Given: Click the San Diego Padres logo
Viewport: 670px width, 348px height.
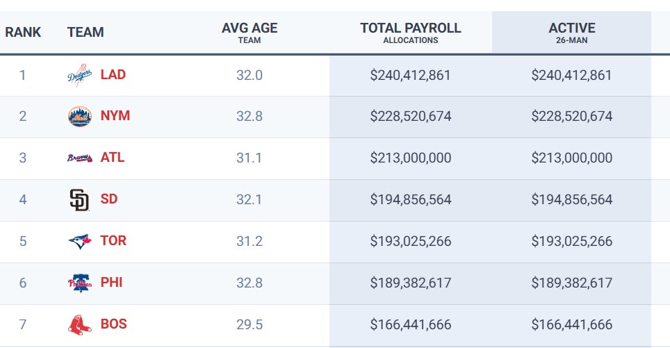Looking at the screenshot, I should (x=79, y=200).
